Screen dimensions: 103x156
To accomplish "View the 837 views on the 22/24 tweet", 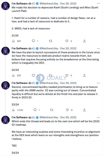I will click(x=17, y=76).
